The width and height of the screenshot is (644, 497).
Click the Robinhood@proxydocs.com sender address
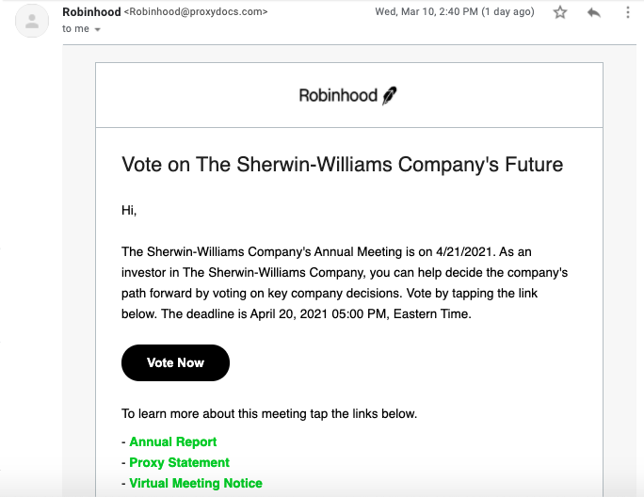pyautogui.click(x=196, y=12)
